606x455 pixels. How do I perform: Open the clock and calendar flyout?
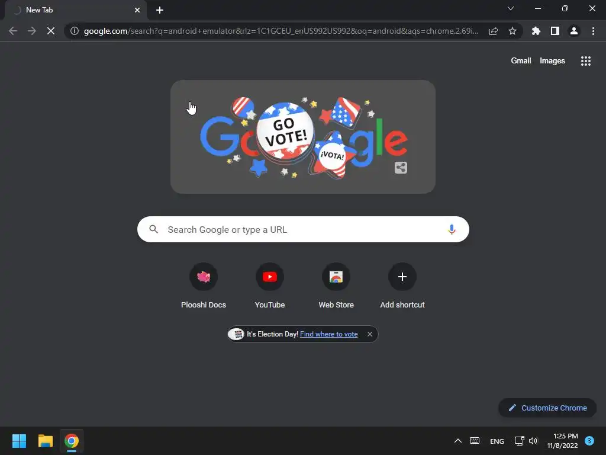click(562, 441)
